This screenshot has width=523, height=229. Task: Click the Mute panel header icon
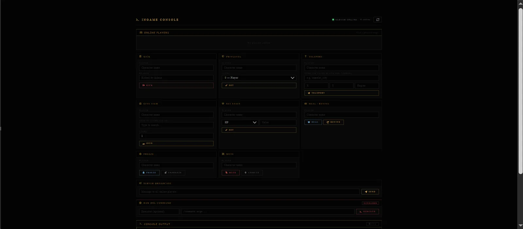(x=223, y=154)
